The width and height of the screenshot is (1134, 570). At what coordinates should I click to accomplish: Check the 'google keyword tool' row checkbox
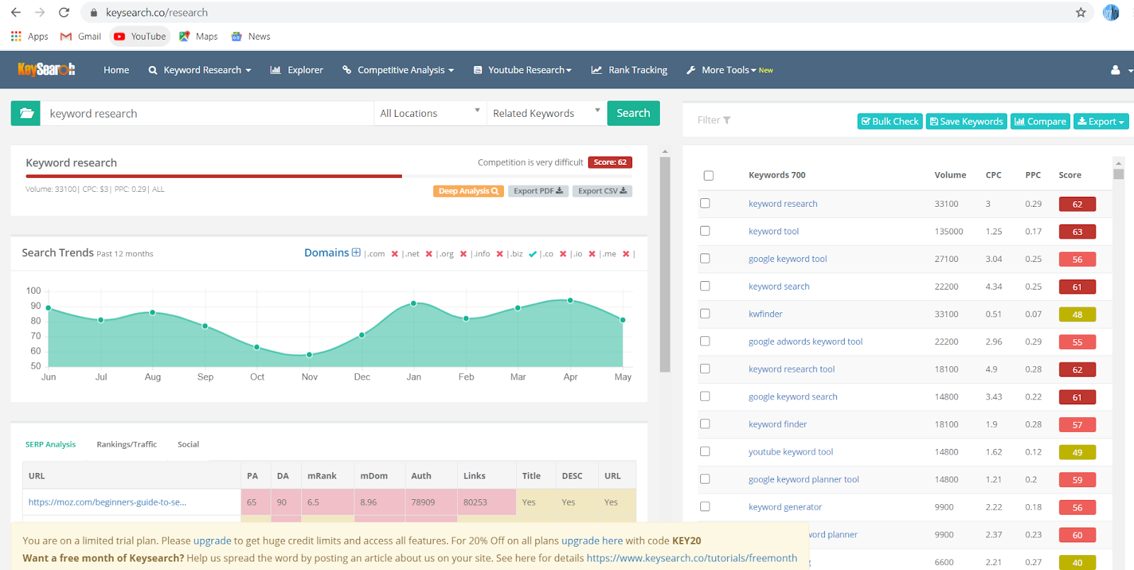click(x=704, y=258)
